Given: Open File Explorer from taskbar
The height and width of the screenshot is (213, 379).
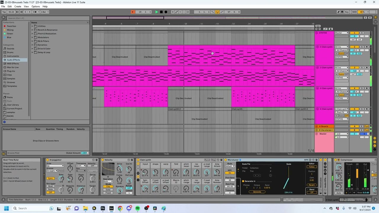Looking at the screenshot, I should click(85, 208).
